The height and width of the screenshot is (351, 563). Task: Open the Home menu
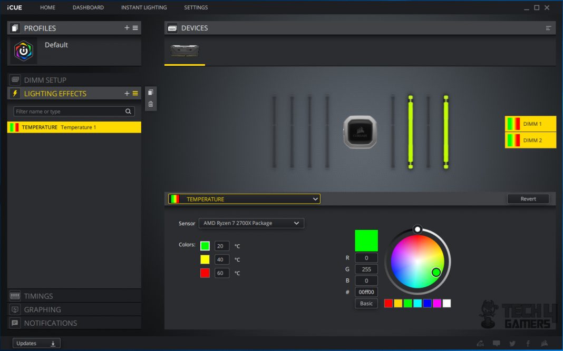48,7
